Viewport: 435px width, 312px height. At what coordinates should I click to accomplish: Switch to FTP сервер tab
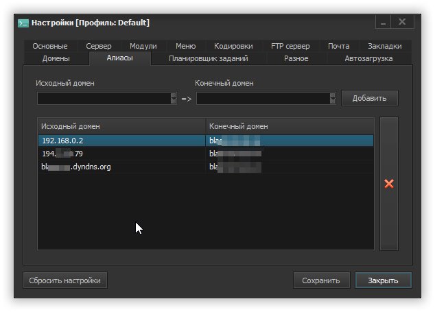[290, 46]
